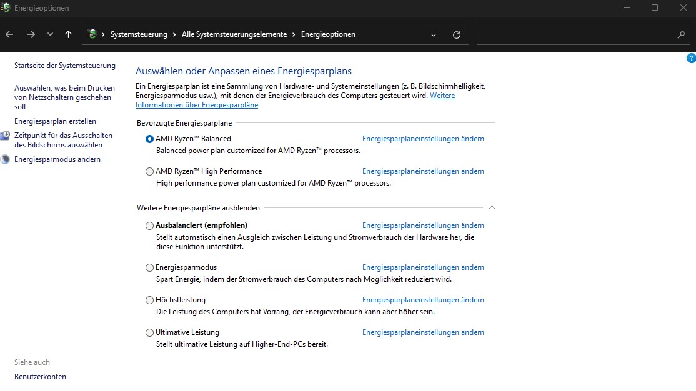The image size is (696, 391).
Task: Open the address bar history dropdown
Action: pos(433,34)
